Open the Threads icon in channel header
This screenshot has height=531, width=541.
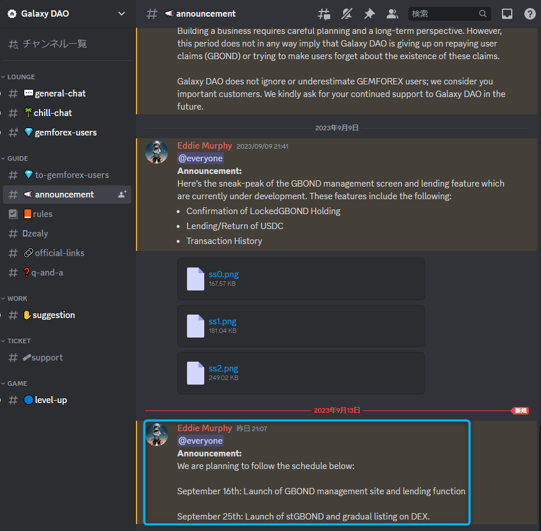324,14
